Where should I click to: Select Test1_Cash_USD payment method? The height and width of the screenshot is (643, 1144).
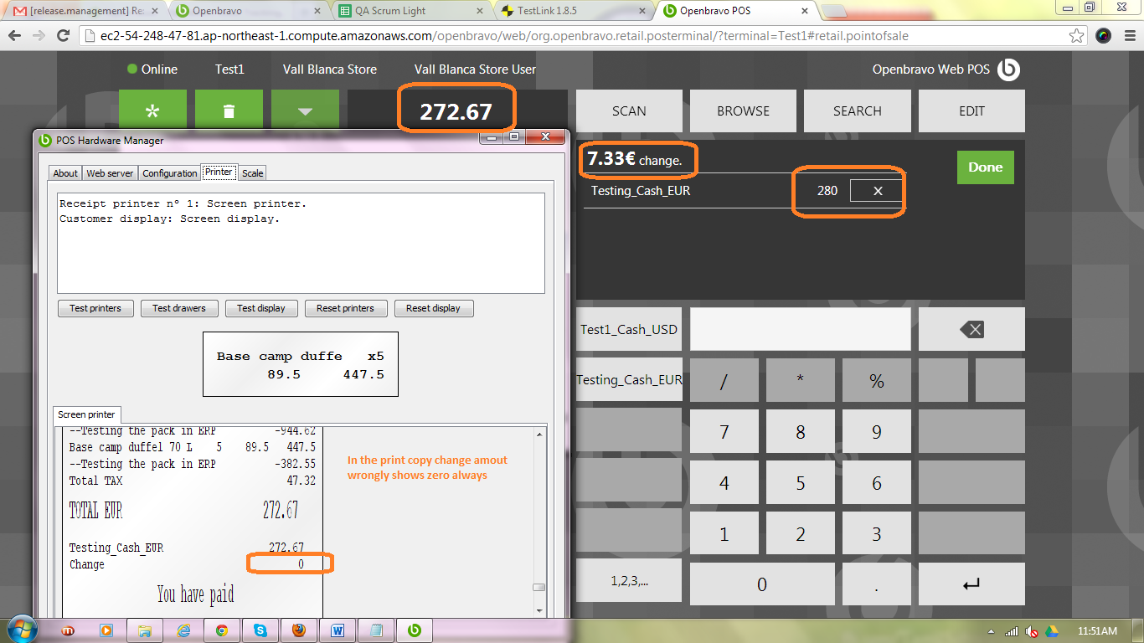pyautogui.click(x=629, y=329)
